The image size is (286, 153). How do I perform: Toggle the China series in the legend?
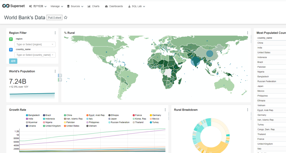tap(68, 115)
